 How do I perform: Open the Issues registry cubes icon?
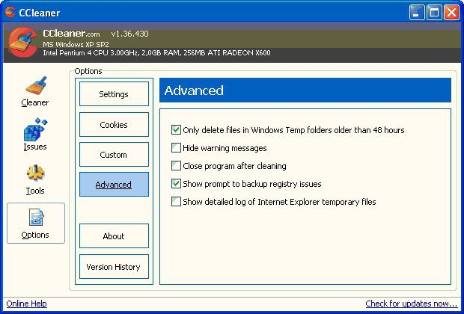(x=35, y=129)
